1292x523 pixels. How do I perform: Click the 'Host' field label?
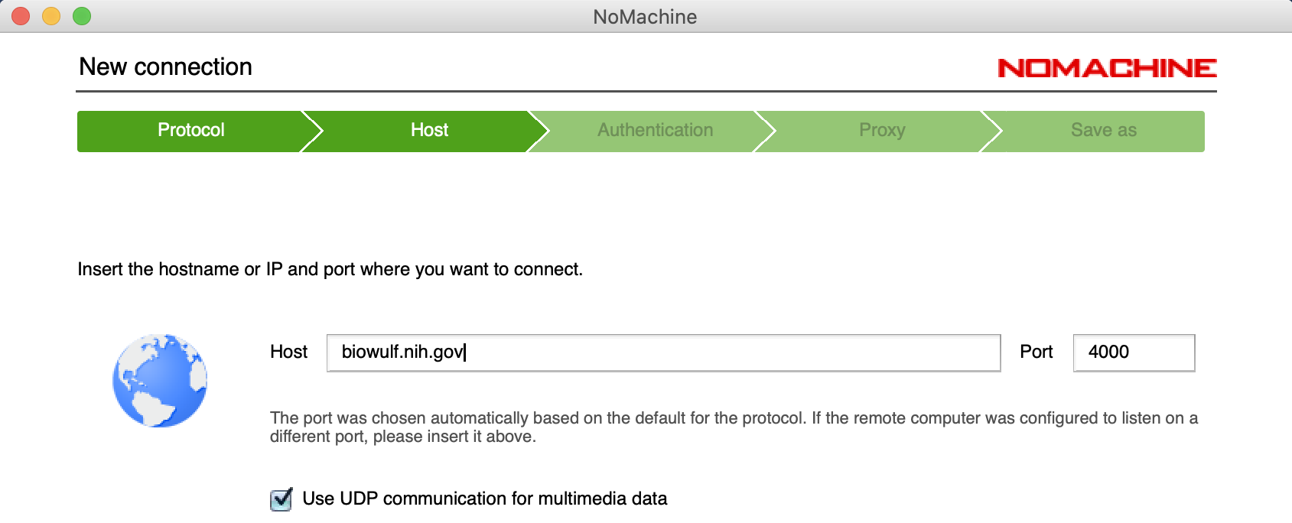[x=288, y=352]
